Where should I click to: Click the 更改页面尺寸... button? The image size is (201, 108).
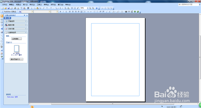click(17, 59)
